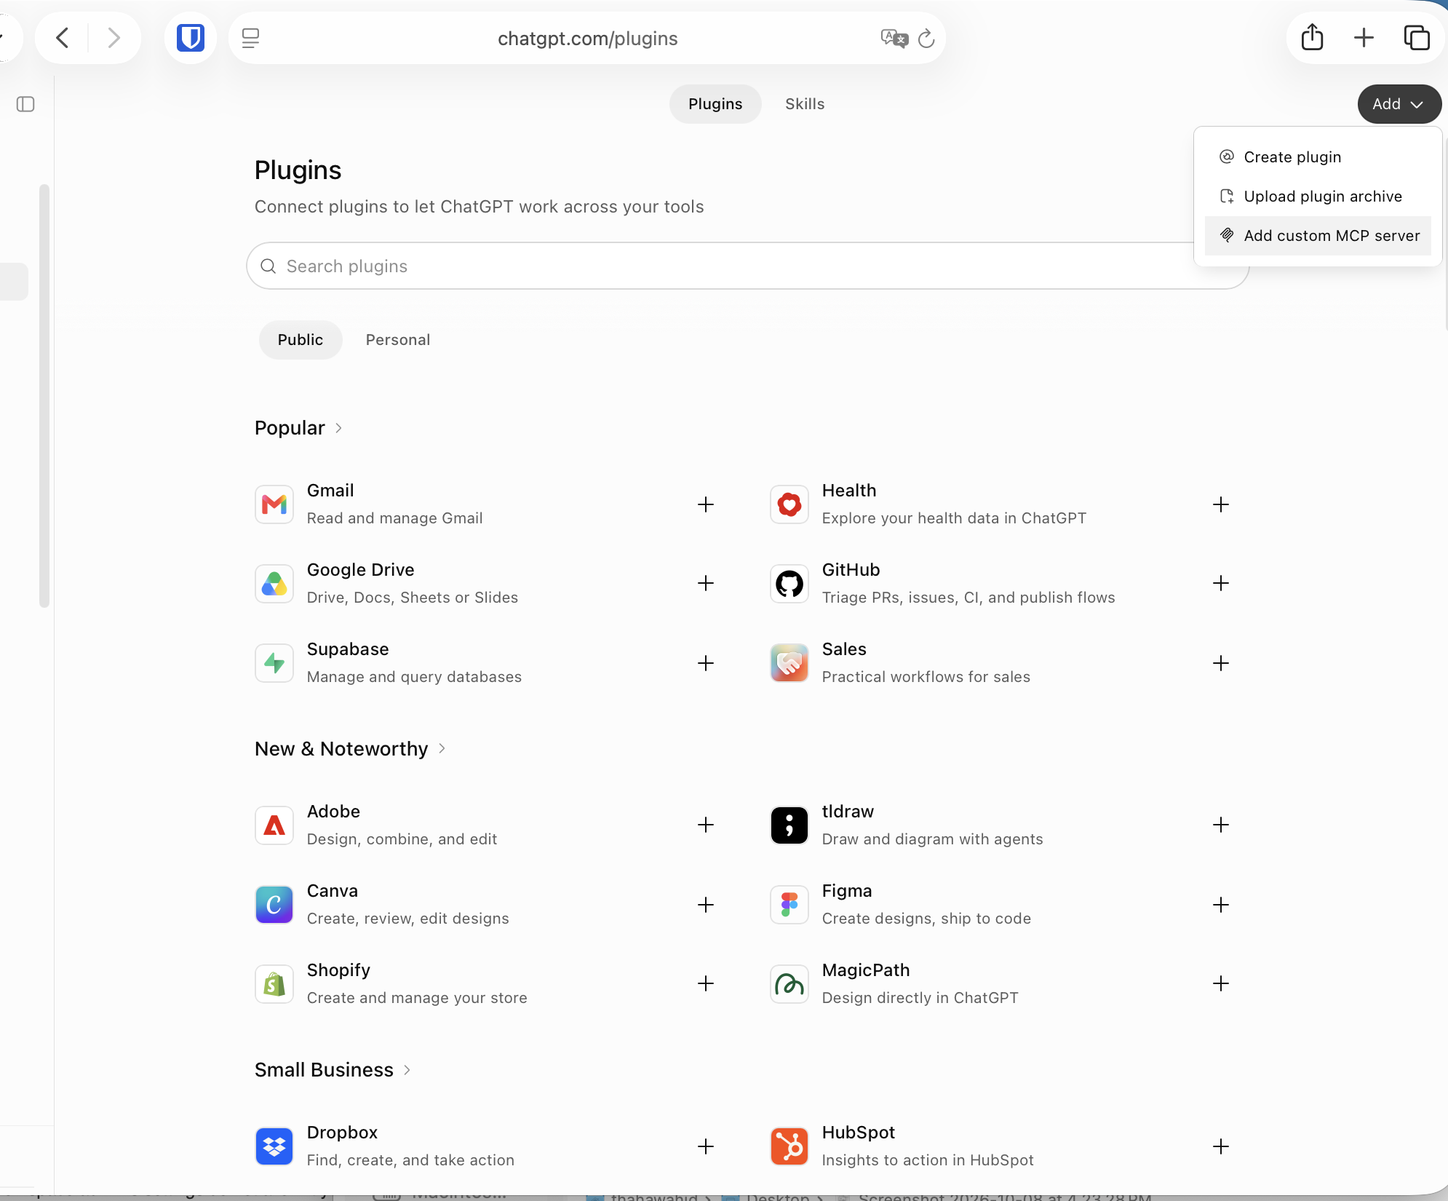This screenshot has width=1448, height=1201.
Task: Open the Safari share icon
Action: 1312,38
